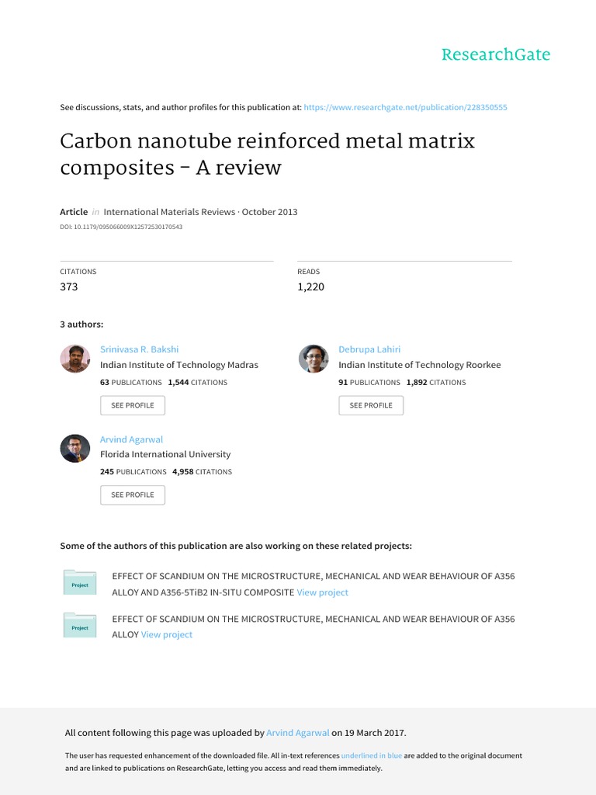Open View project link for A356-5TiB2 composite
The width and height of the screenshot is (596, 795).
(322, 592)
